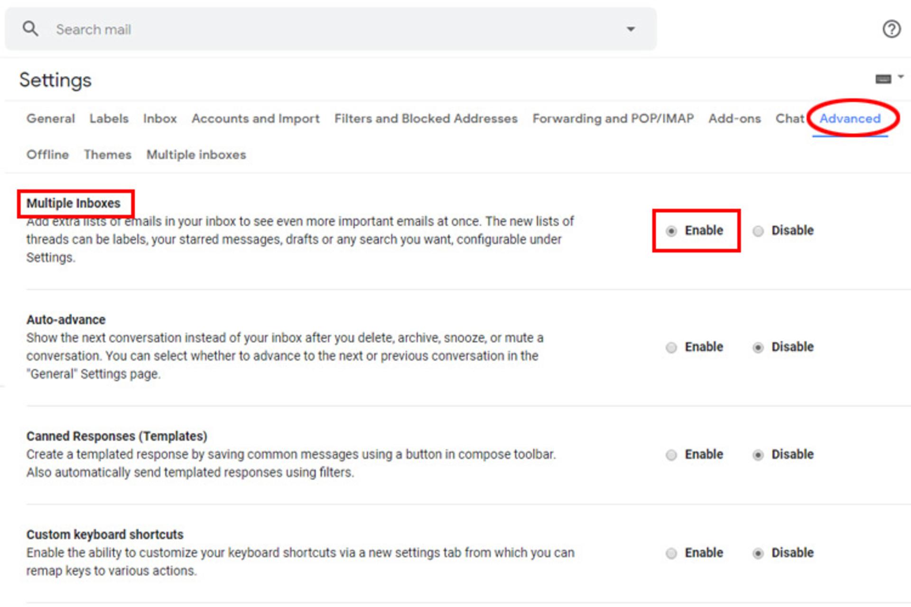The image size is (911, 607).
Task: Select the Advanced tab
Action: point(850,119)
